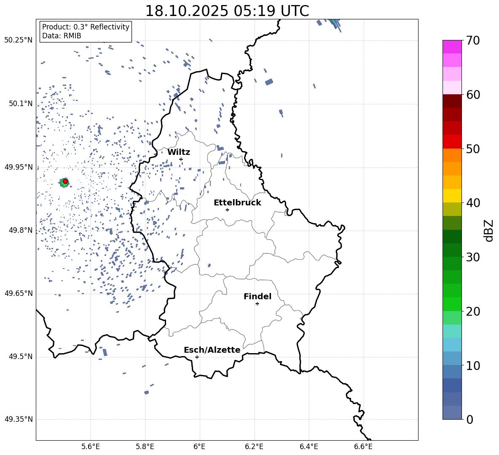Click the Ettelbruck city label
499x455 pixels.
(237, 203)
